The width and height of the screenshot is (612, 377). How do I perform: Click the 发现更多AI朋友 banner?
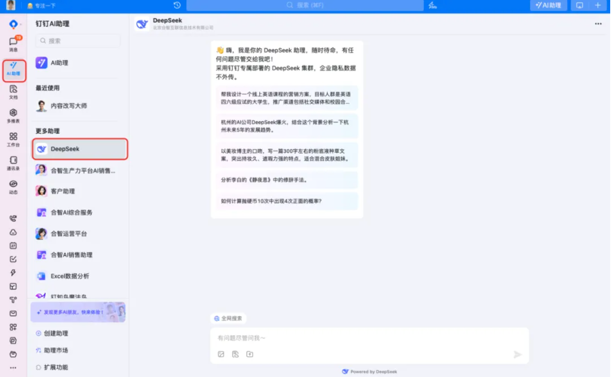click(x=78, y=312)
